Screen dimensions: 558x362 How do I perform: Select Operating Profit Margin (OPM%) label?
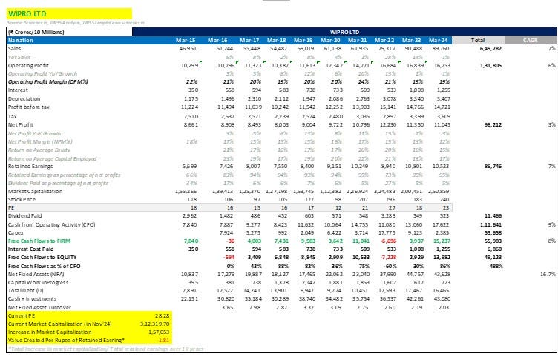[x=47, y=81]
